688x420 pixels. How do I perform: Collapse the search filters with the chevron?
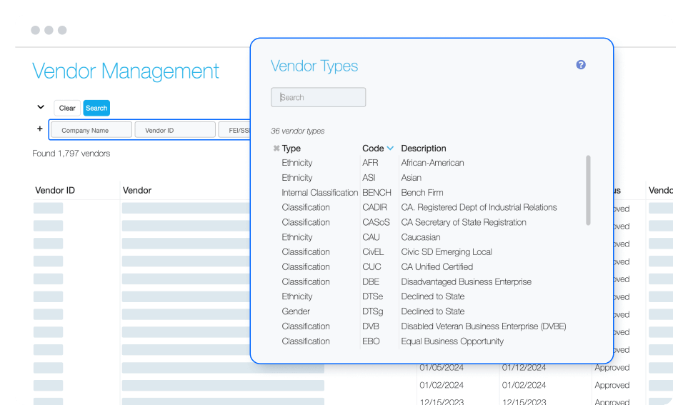click(40, 106)
